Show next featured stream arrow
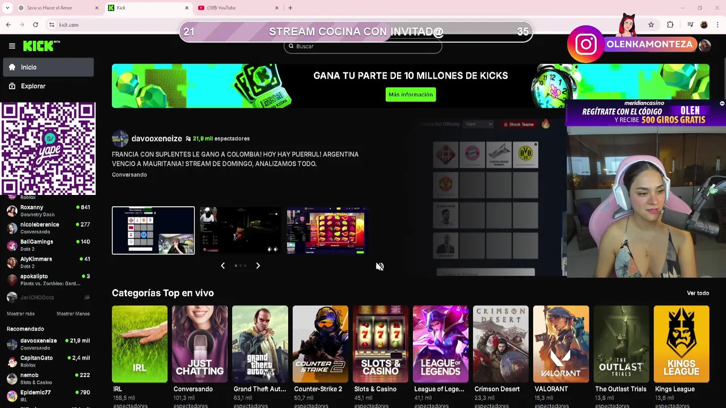This screenshot has height=408, width=726. pos(258,266)
